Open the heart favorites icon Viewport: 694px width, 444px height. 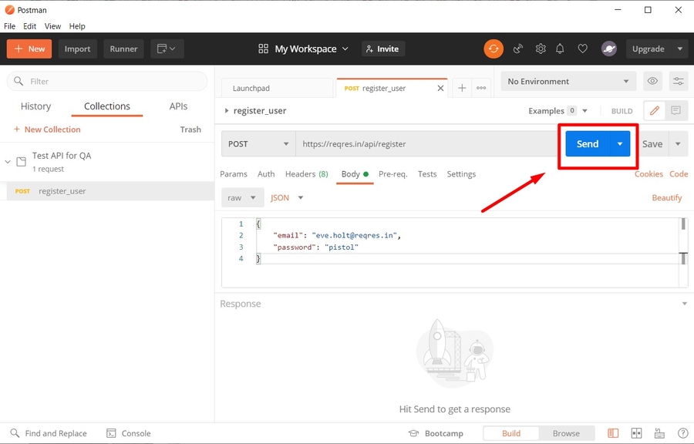coord(582,49)
